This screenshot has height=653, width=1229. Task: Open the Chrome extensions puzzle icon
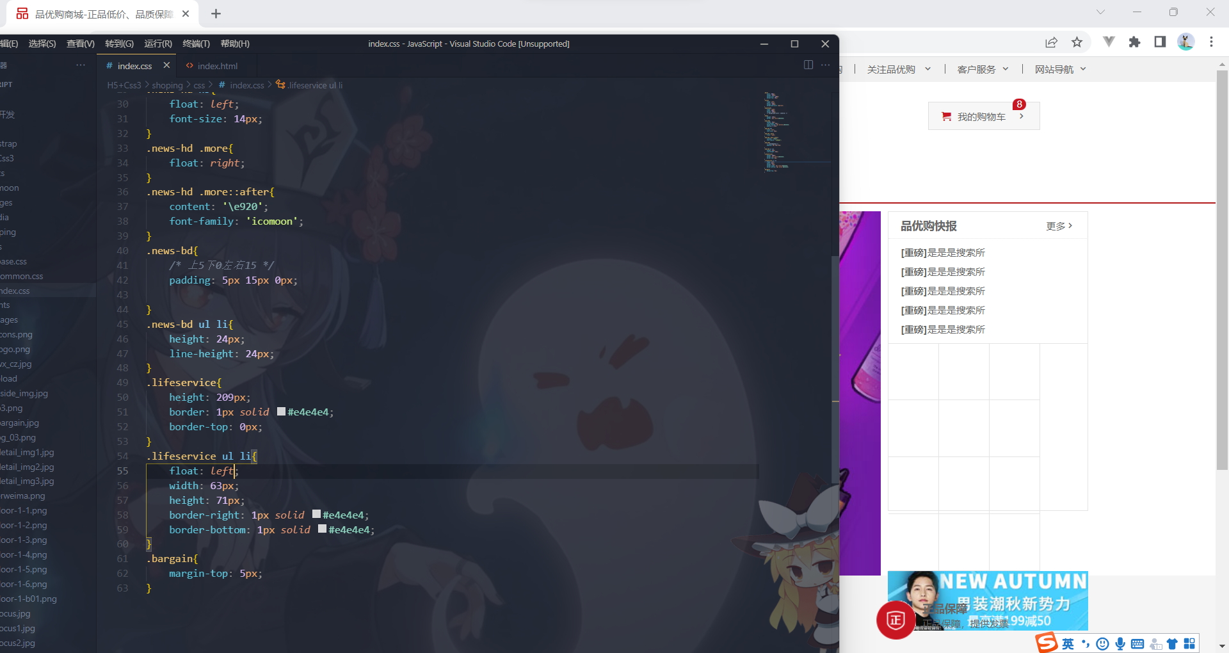point(1134,42)
